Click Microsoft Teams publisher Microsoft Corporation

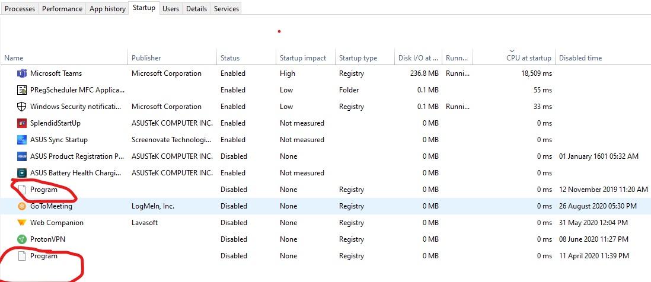[x=167, y=73]
